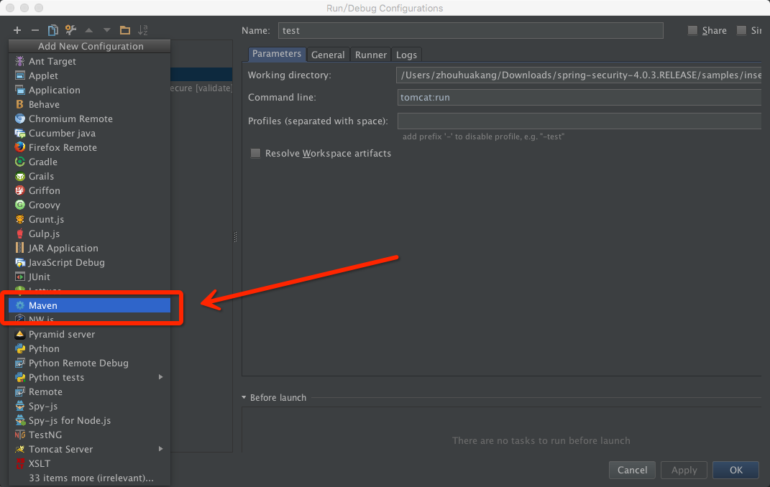This screenshot has height=487, width=770.
Task: Select Spy-js for Node.js configuration
Action: click(x=89, y=420)
